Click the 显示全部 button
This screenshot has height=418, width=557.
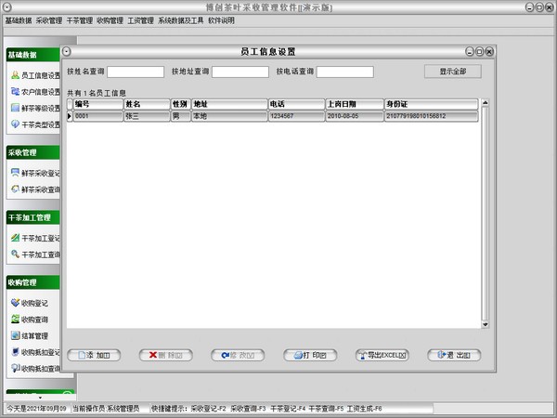453,72
